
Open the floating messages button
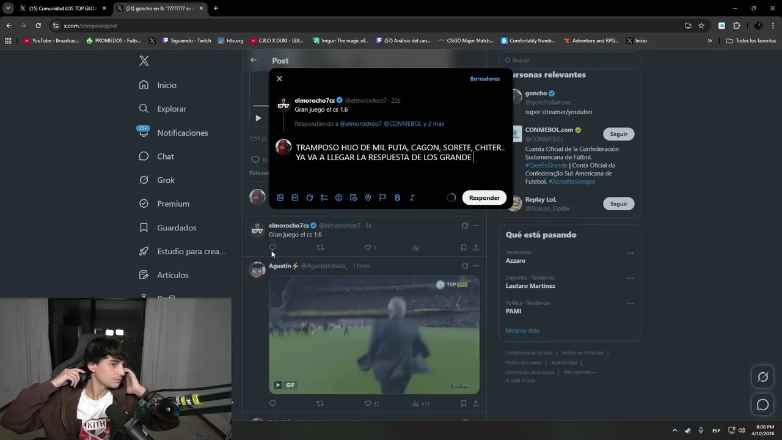762,405
